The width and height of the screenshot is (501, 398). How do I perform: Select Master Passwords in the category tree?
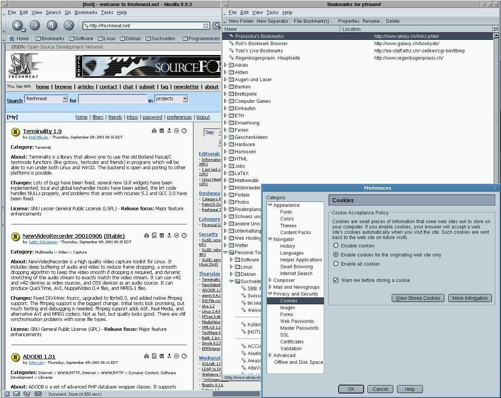[299, 328]
